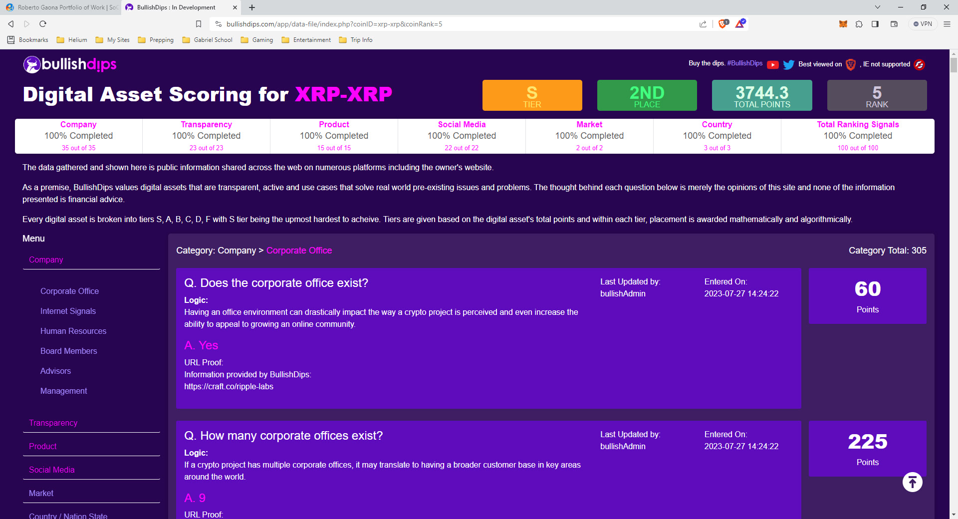Open Management in the side menu
Viewport: 958px width, 519px height.
point(63,391)
